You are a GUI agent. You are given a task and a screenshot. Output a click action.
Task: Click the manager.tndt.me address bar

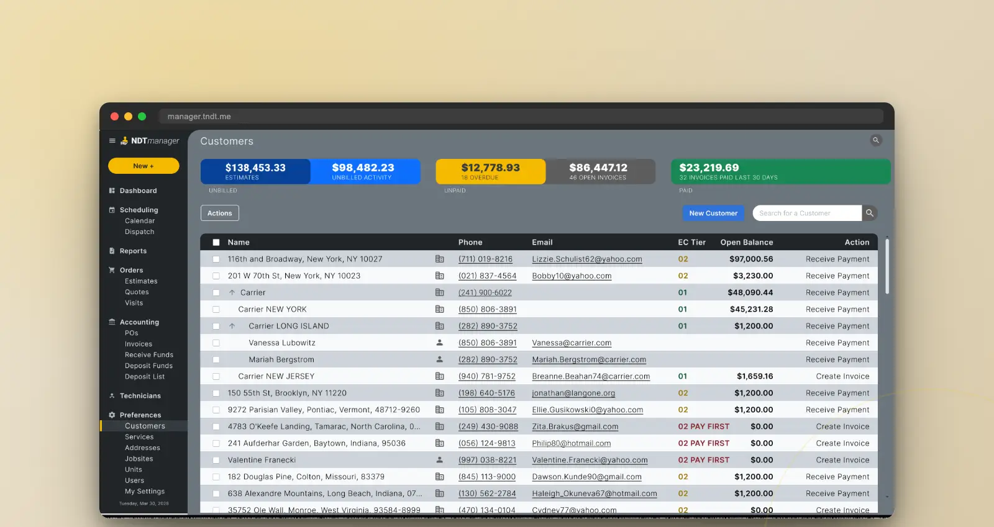pos(521,116)
